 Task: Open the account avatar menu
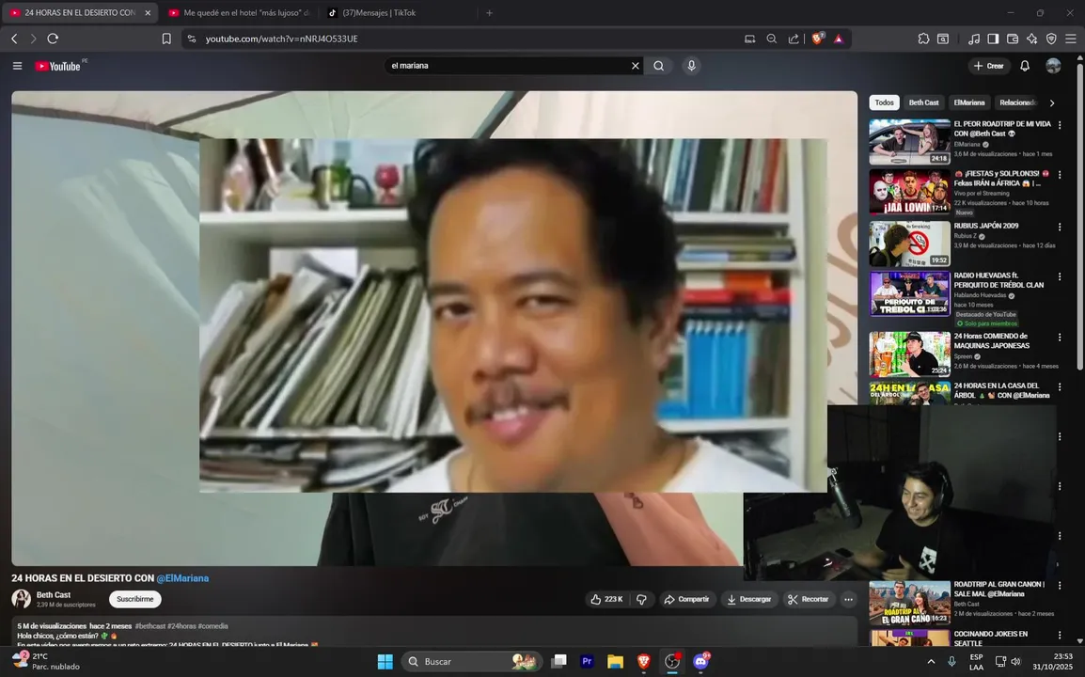pos(1053,66)
